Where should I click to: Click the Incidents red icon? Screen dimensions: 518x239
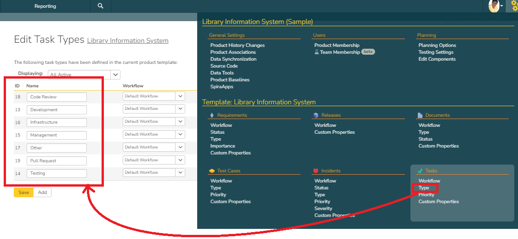click(316, 171)
